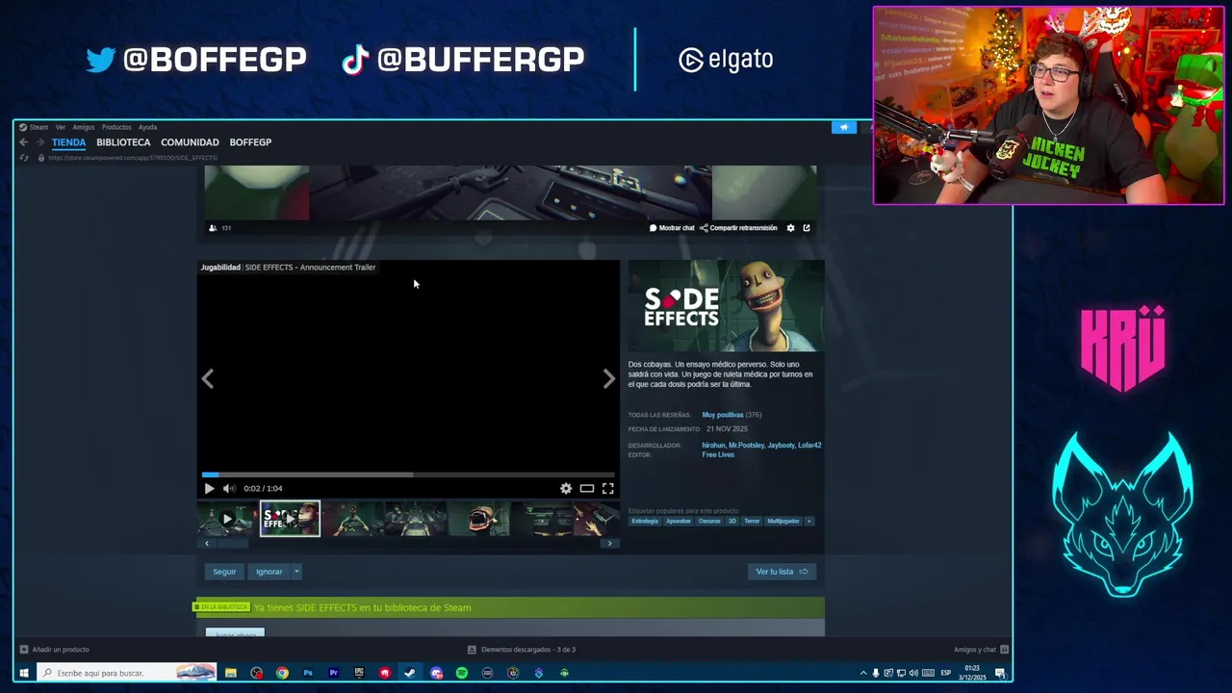Open Amigos y chat

(981, 650)
